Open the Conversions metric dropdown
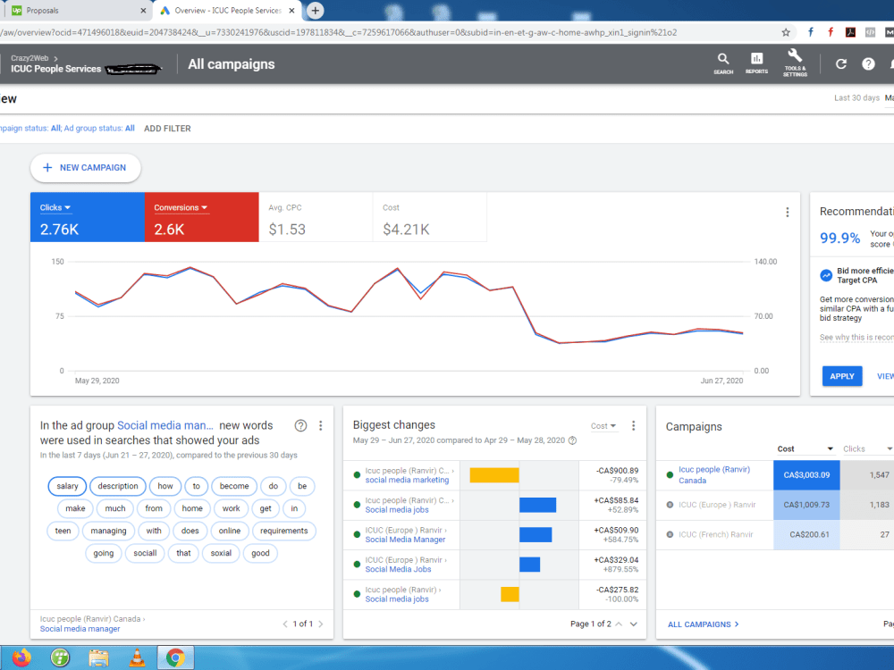Image resolution: width=894 pixels, height=670 pixels. tap(181, 208)
